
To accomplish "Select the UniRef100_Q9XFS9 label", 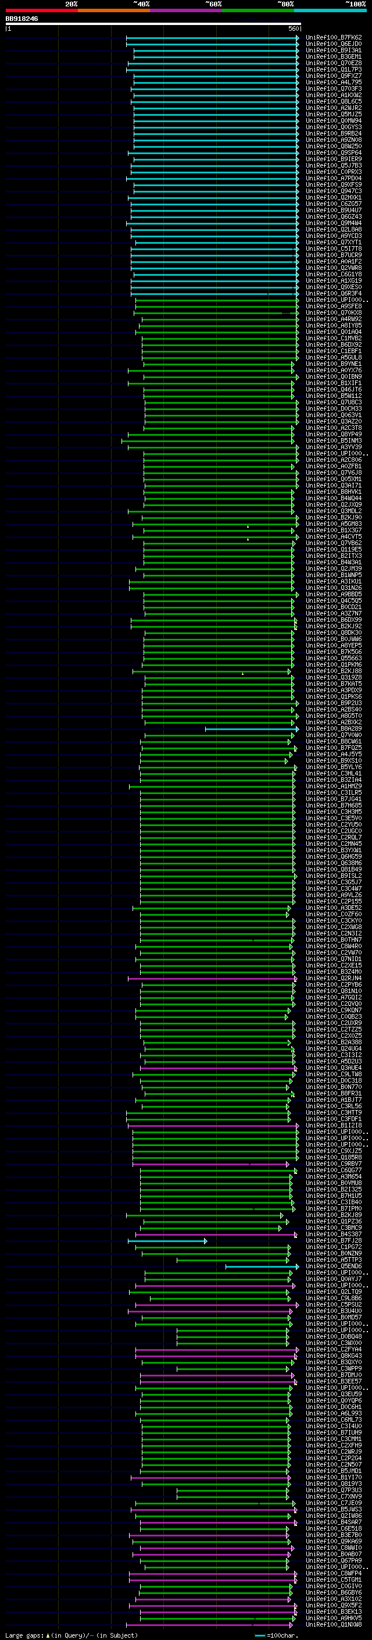I will 334,184.
